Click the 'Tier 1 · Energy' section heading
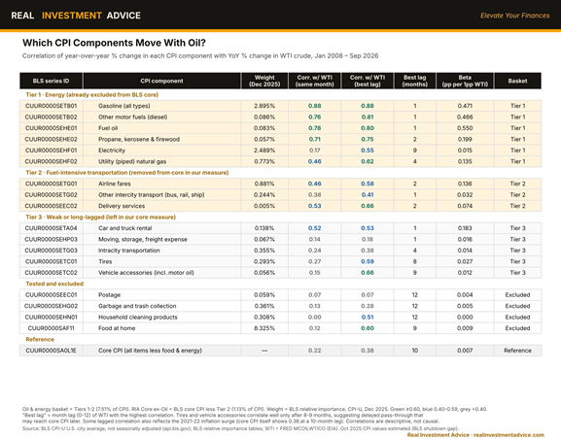561x439 pixels. tap(92, 95)
